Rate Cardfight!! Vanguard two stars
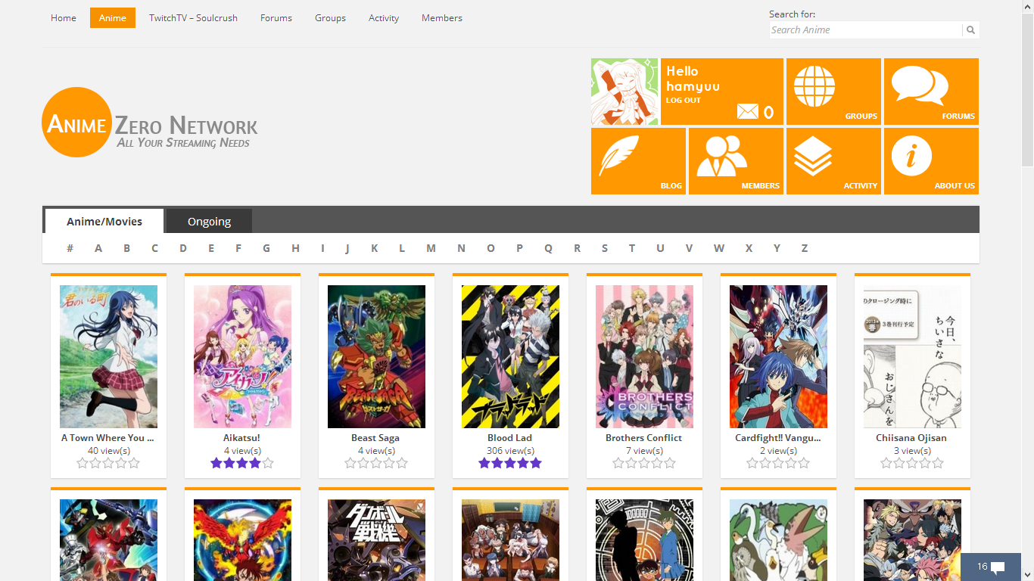 point(765,463)
